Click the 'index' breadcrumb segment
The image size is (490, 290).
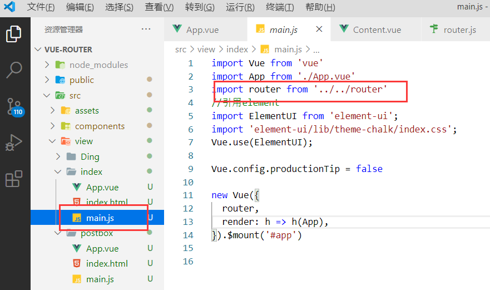237,50
